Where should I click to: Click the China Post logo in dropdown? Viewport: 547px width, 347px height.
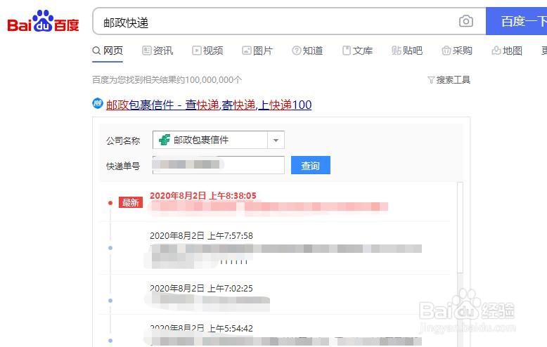pyautogui.click(x=165, y=140)
